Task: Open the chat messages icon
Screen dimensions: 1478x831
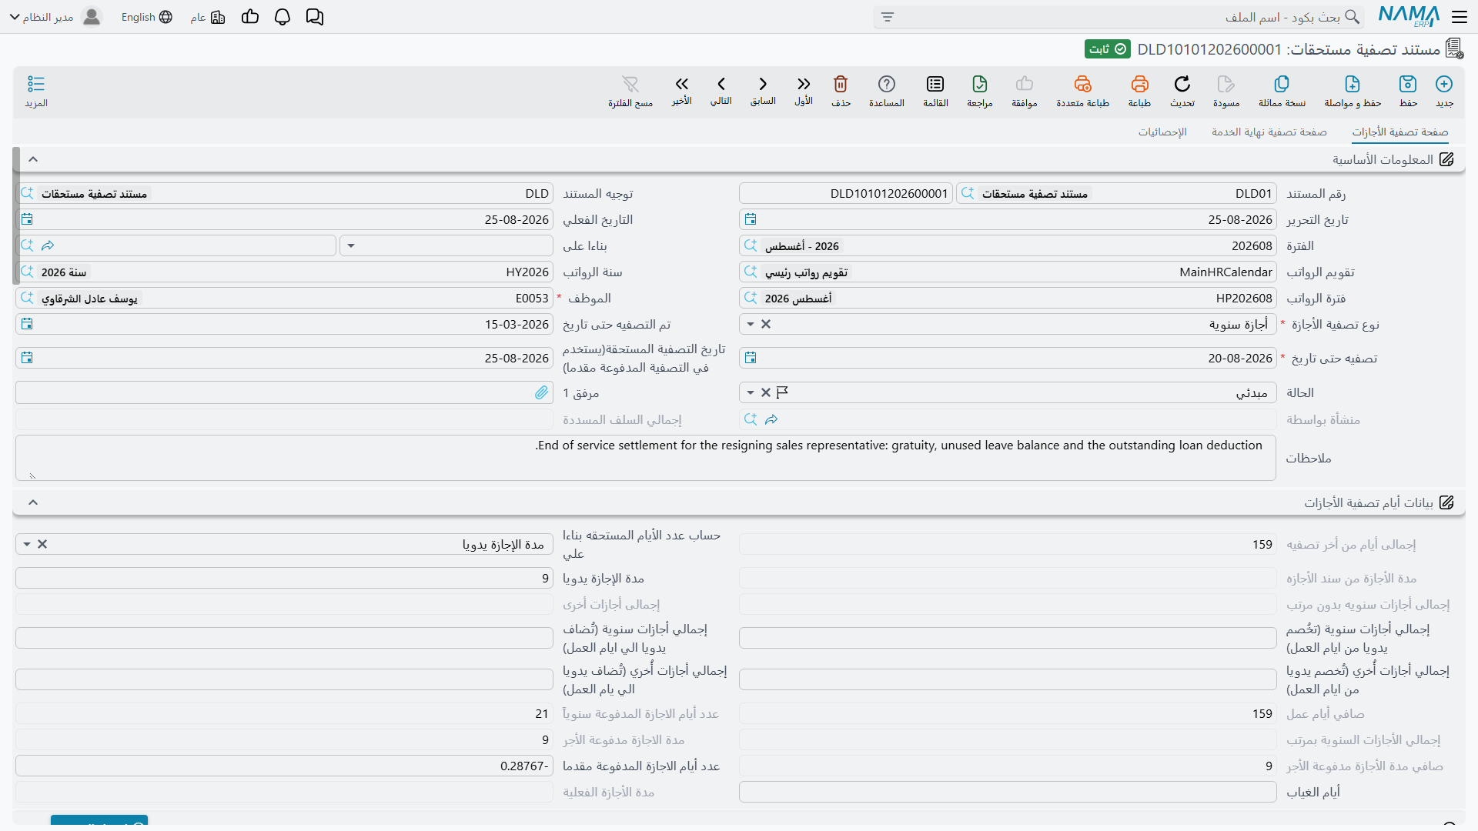Action: 314,17
